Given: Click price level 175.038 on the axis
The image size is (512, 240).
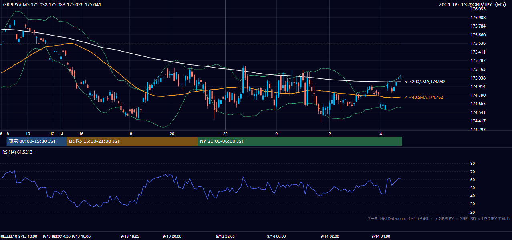Looking at the screenshot, I should pyautogui.click(x=478, y=78).
